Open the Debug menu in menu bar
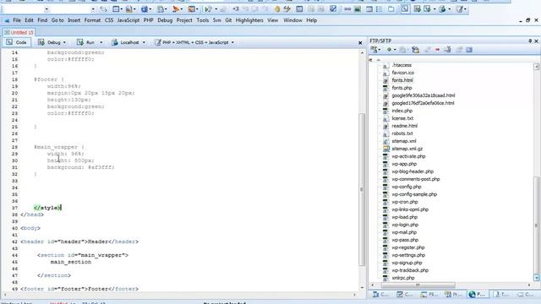The width and height of the screenshot is (541, 304). pyautogui.click(x=165, y=20)
